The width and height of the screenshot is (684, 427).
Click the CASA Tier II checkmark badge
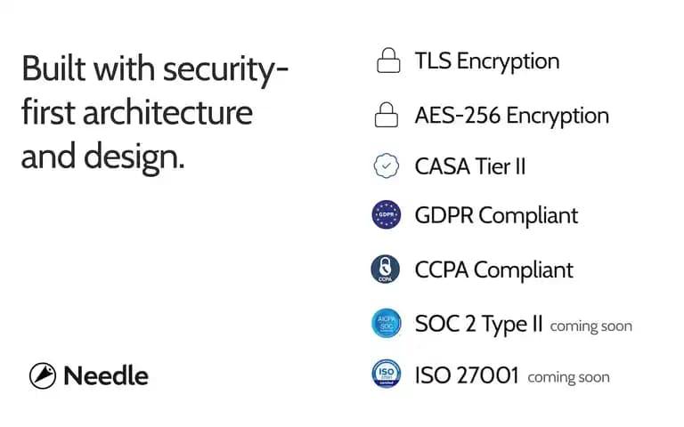386,166
